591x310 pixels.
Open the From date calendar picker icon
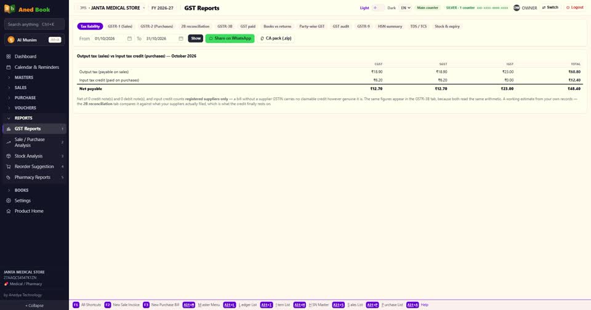[129, 38]
